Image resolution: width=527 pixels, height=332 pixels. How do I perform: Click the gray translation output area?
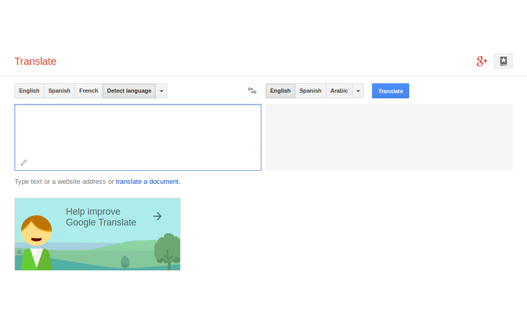pos(389,137)
